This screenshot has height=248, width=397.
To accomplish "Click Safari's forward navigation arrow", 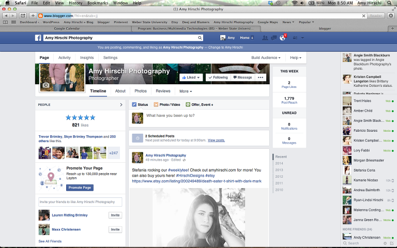I will [x=12, y=16].
